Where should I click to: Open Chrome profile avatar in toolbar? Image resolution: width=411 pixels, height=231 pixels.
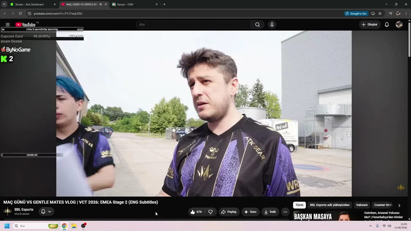point(398,13)
